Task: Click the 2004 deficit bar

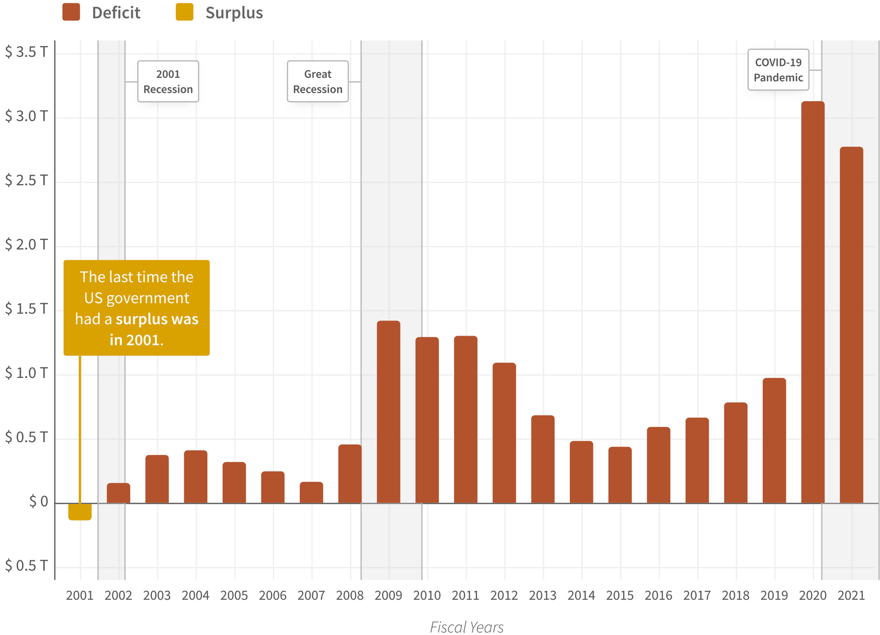Action: 196,477
